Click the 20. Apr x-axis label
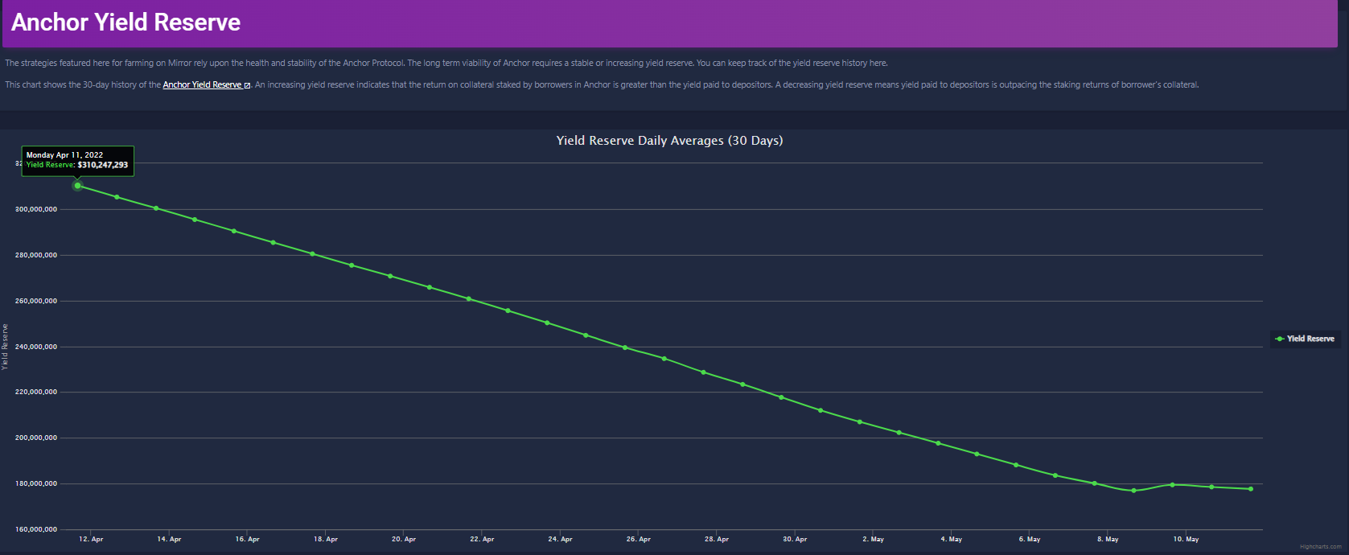This screenshot has width=1349, height=555. (404, 539)
